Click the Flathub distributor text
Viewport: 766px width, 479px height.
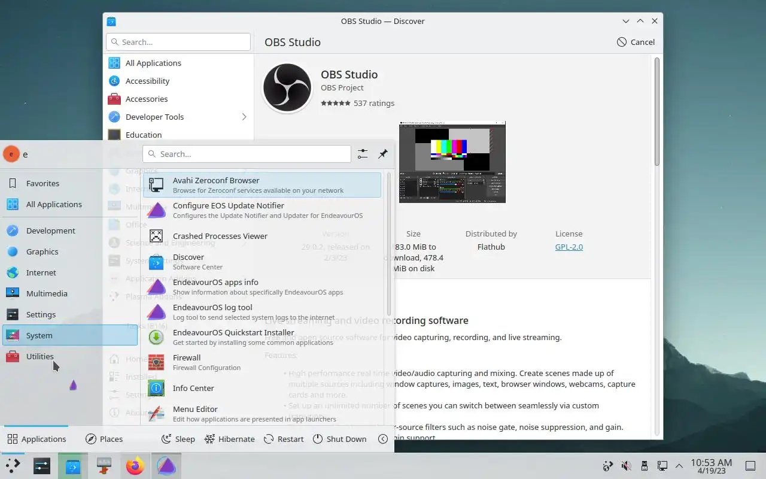point(491,247)
